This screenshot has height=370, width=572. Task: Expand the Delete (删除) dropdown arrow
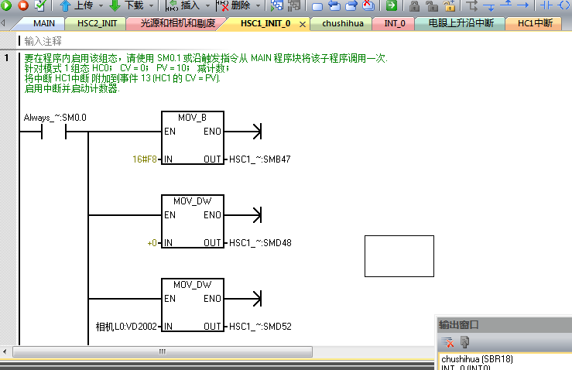pos(258,5)
